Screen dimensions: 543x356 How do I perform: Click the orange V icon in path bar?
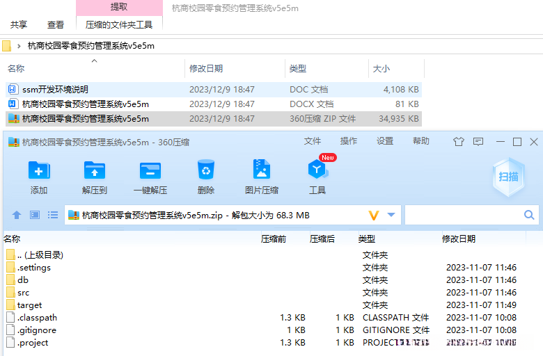coord(374,215)
